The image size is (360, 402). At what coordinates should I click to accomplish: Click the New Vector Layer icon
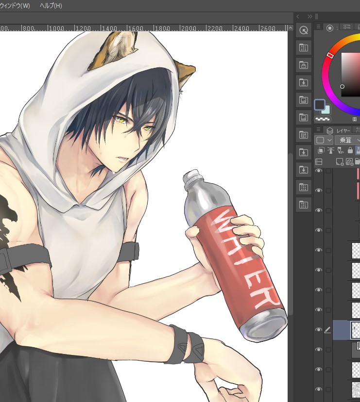(349, 162)
